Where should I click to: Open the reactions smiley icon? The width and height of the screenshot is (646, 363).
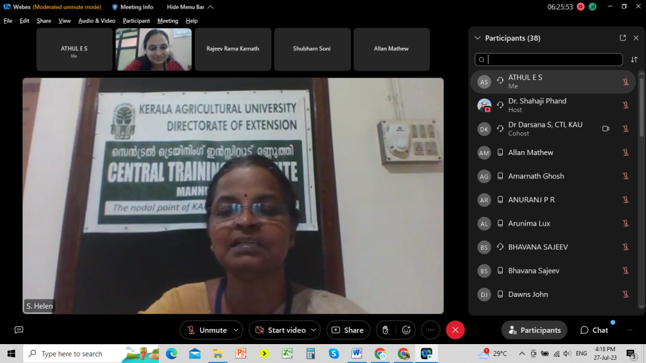point(406,330)
